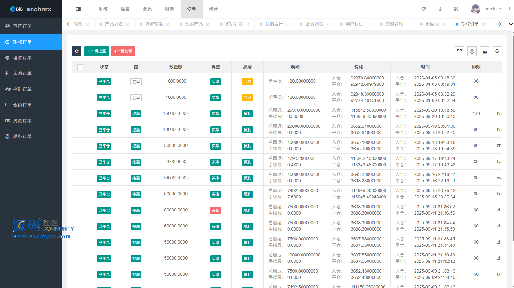Click the export icon above the table
The image size is (514, 288).
(485, 51)
